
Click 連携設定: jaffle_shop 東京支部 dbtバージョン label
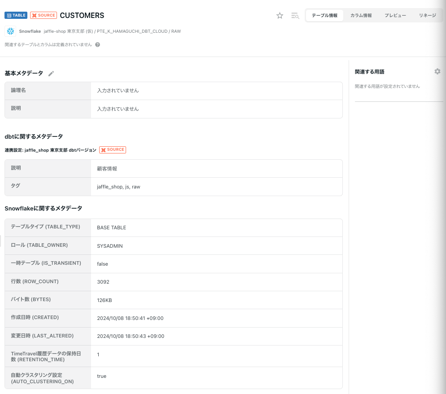click(x=50, y=150)
